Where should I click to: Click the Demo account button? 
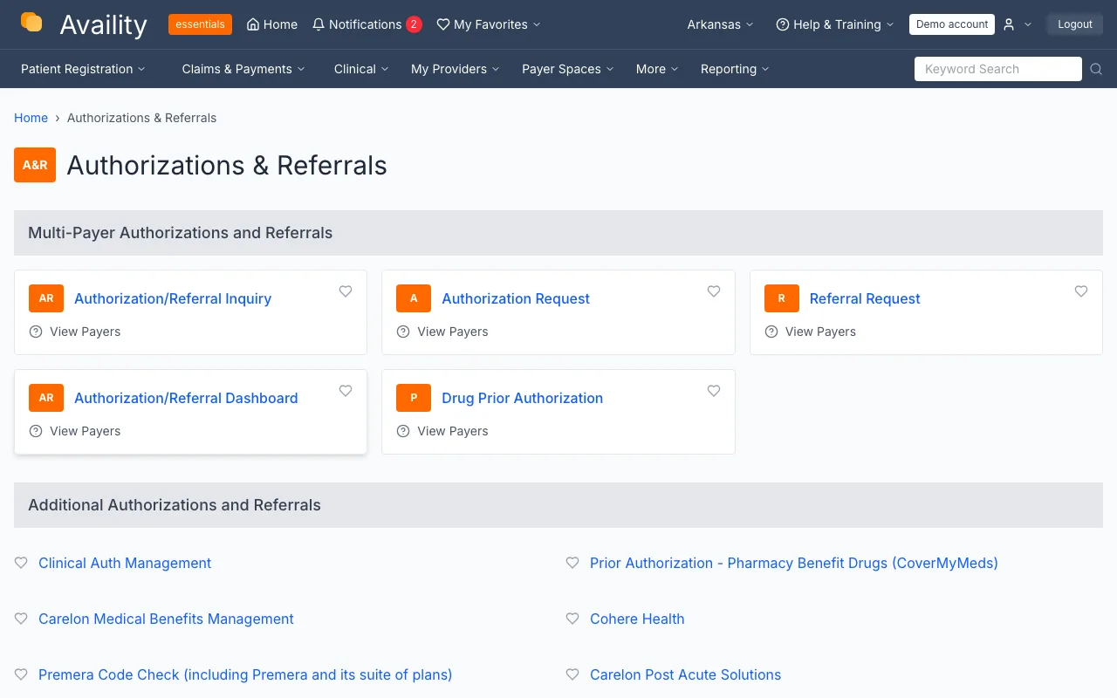coord(952,24)
